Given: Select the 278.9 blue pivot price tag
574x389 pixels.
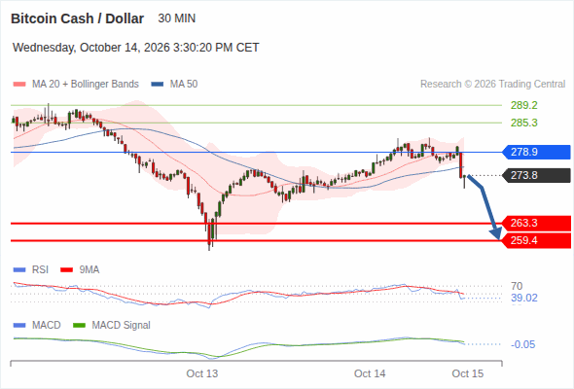Looking at the screenshot, I should [536, 152].
